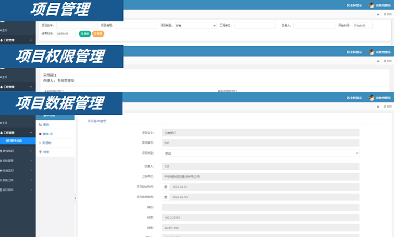Viewport: 394px width, 237px height.
Task: Click the start date field 2022-04-01
Action: tap(264, 187)
